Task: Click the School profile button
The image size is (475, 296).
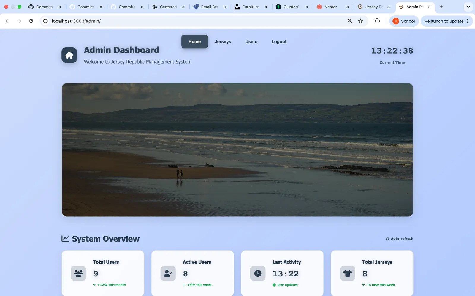Action: pos(404,21)
